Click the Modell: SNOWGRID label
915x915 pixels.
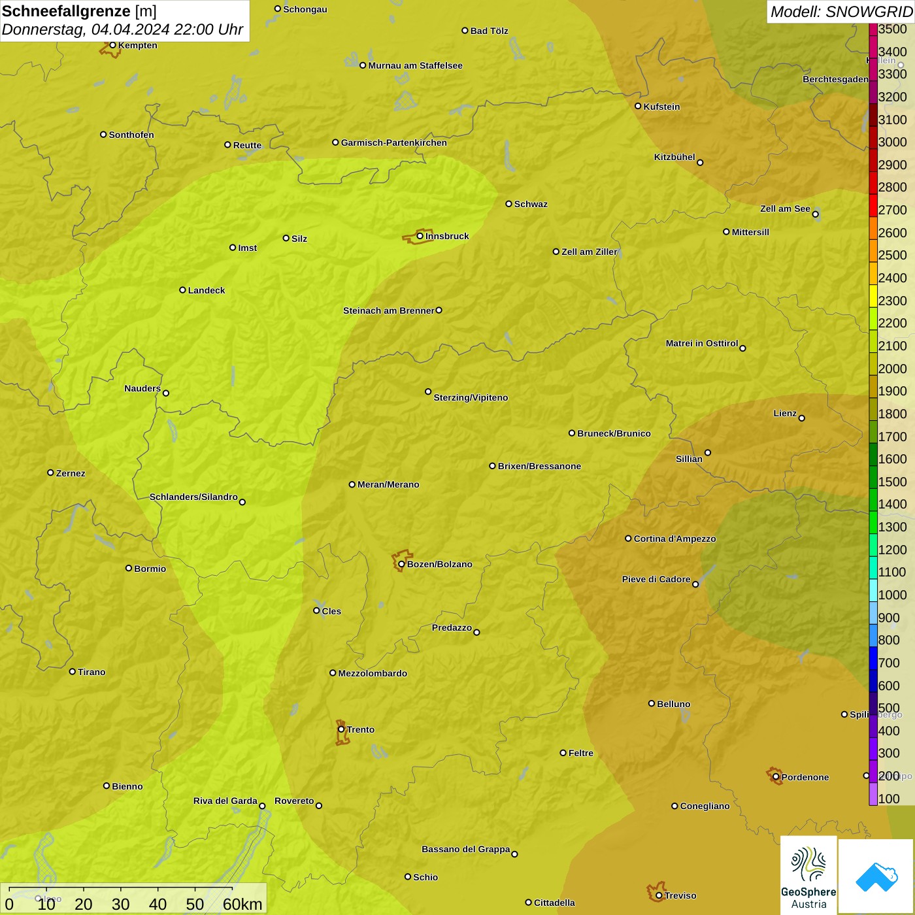841,12
